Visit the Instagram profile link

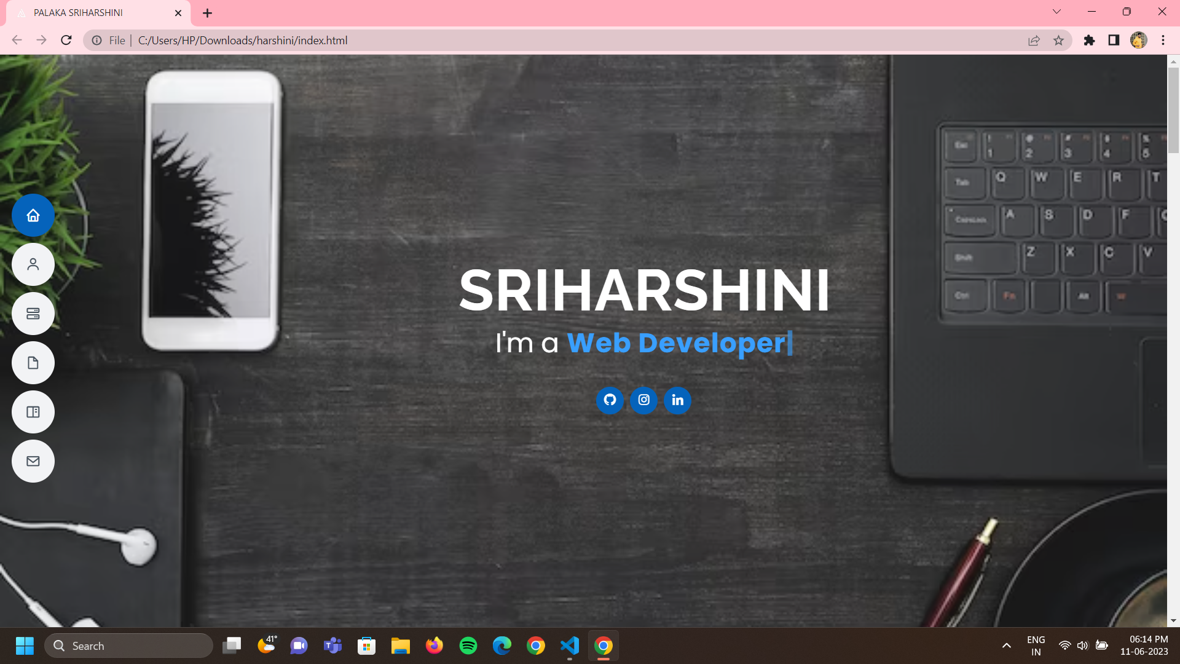pos(643,400)
